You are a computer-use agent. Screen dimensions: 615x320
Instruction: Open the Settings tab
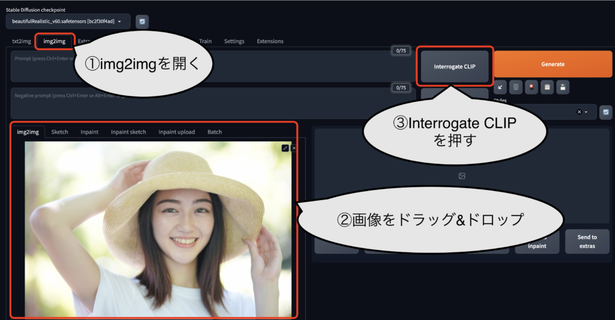234,41
